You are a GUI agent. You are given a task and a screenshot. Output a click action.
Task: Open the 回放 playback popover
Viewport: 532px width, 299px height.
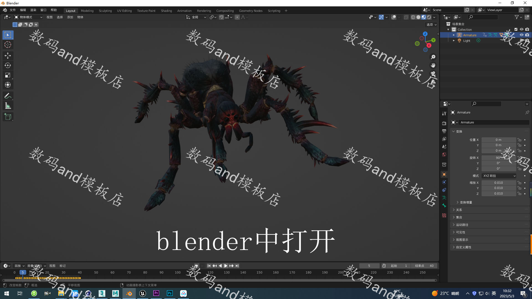(x=19, y=266)
